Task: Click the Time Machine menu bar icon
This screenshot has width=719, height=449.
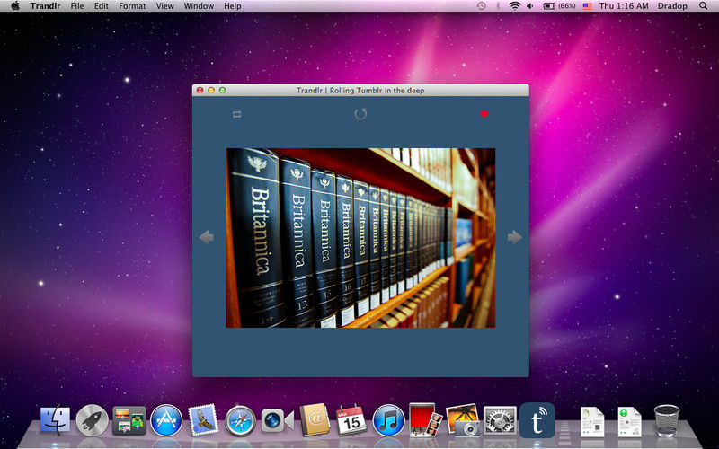Action: point(481,6)
